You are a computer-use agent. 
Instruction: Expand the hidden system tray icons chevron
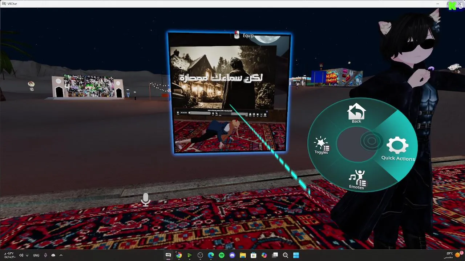[61, 255]
